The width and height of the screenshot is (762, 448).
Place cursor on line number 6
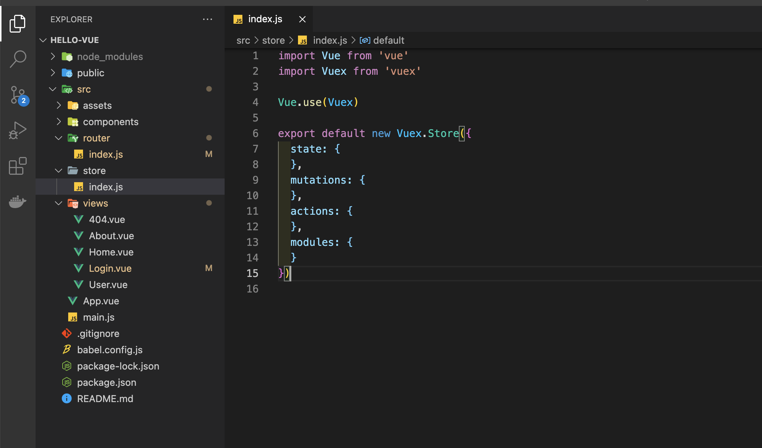coord(255,133)
